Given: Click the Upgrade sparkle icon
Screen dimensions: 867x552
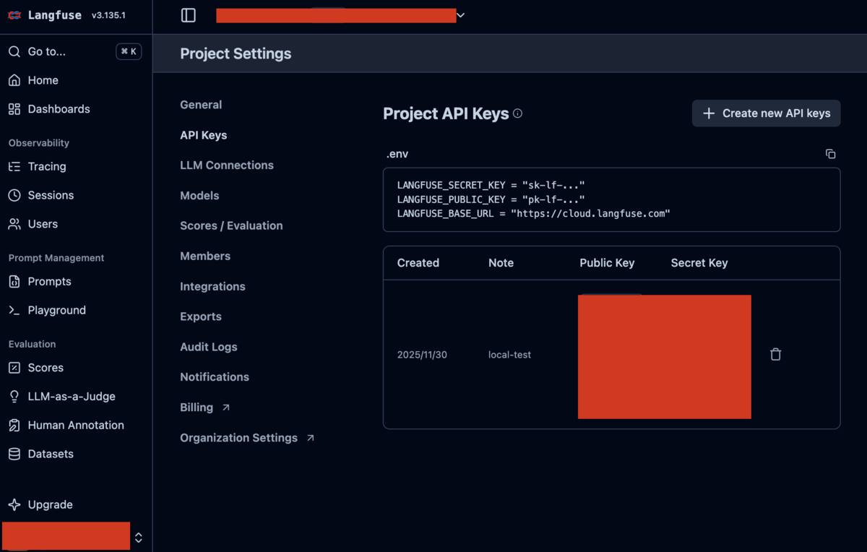Looking at the screenshot, I should click(14, 504).
